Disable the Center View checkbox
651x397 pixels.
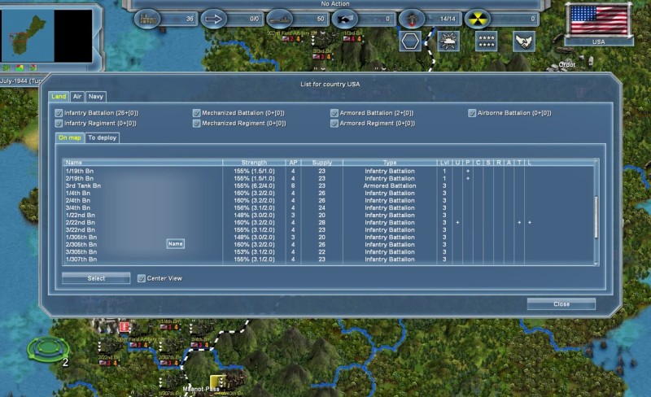141,278
